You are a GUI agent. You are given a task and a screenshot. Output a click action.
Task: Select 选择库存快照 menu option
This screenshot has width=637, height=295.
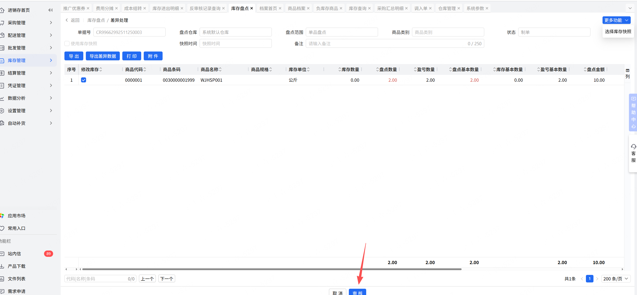pos(618,32)
